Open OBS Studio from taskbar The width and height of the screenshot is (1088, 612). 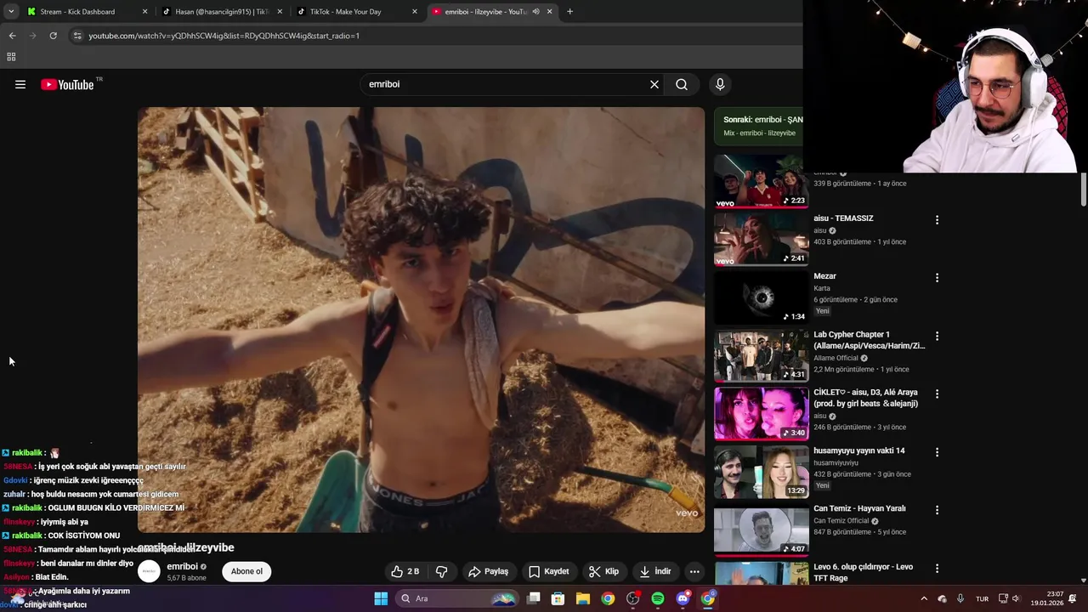(x=632, y=598)
